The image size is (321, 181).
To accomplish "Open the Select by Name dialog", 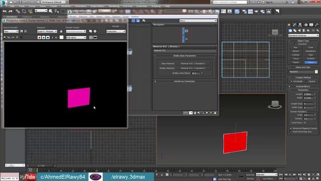I will (57, 12).
